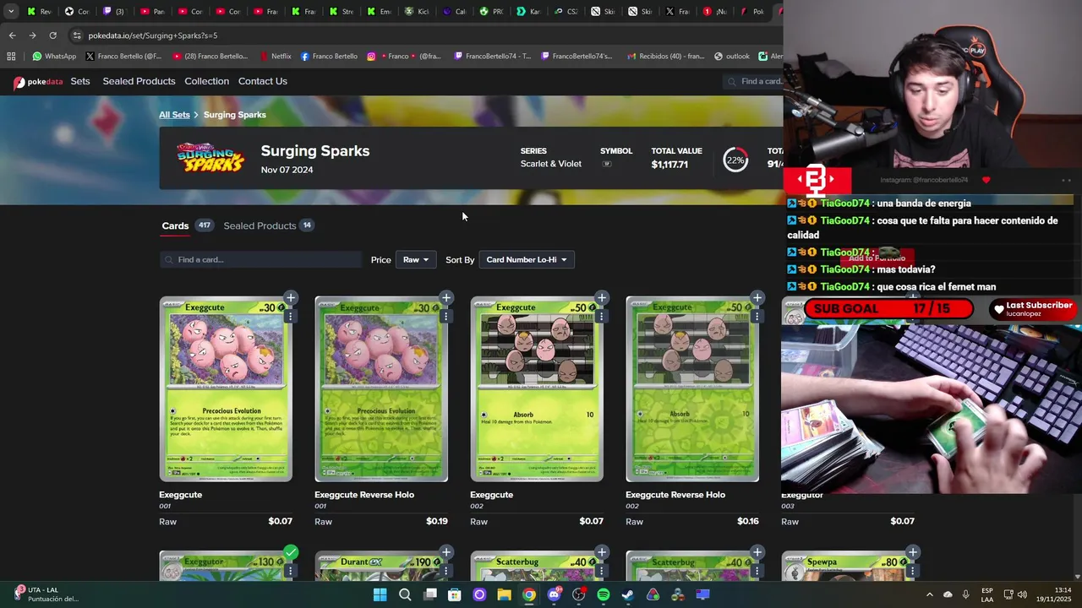Image resolution: width=1082 pixels, height=608 pixels.
Task: Click the $0.16 price on Exeggcute Reverse Holo 002
Action: pyautogui.click(x=748, y=521)
